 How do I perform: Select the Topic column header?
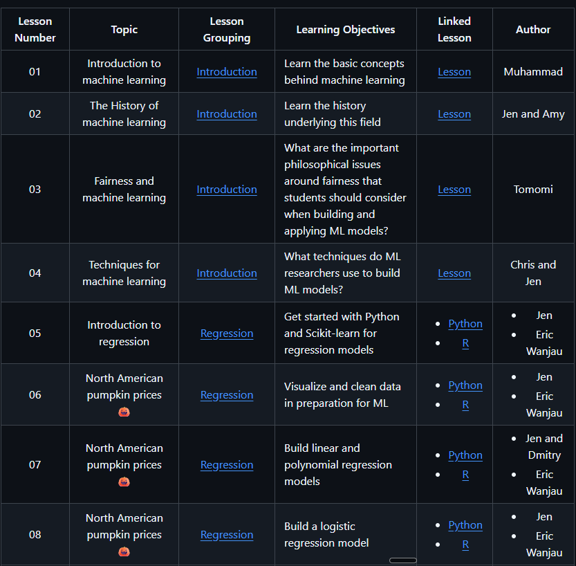coord(124,29)
